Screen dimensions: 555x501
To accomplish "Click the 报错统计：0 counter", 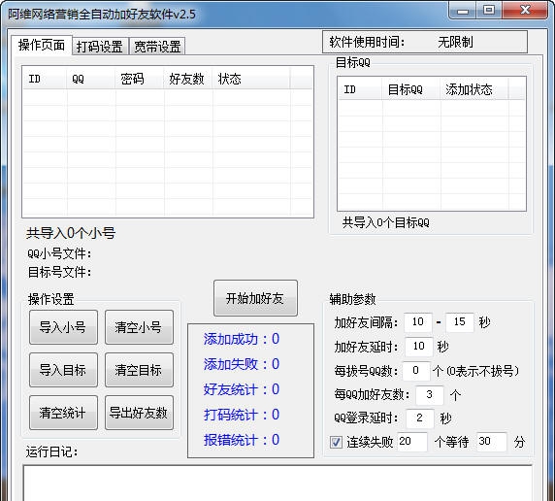I will point(242,440).
